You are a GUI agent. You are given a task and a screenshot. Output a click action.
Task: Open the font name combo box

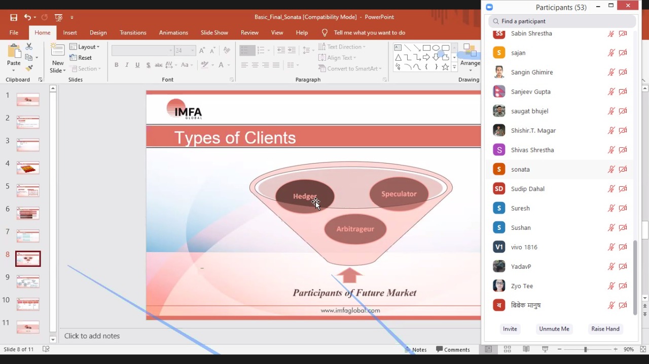click(x=142, y=51)
